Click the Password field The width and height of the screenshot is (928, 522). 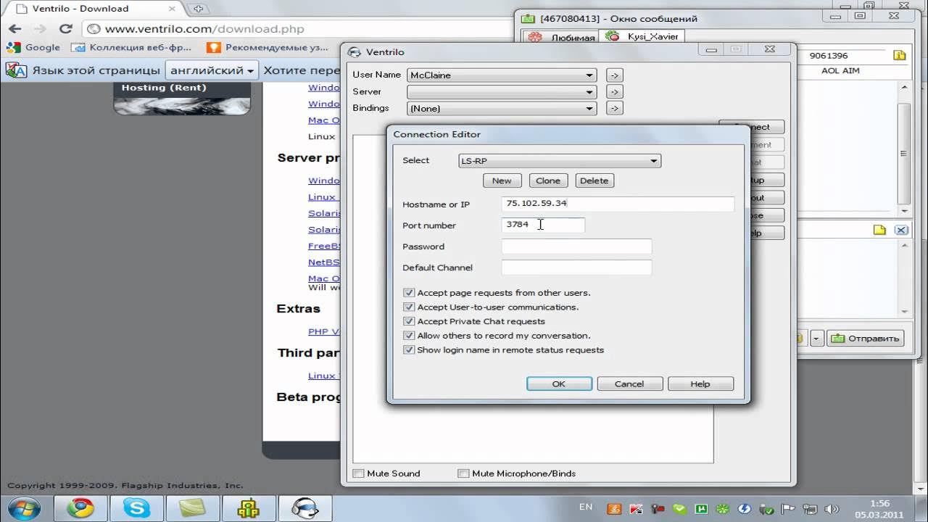coord(576,246)
